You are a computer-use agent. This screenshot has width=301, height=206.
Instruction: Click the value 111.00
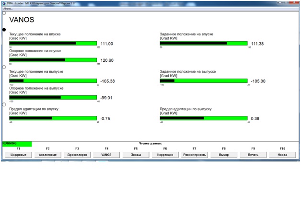point(107,44)
